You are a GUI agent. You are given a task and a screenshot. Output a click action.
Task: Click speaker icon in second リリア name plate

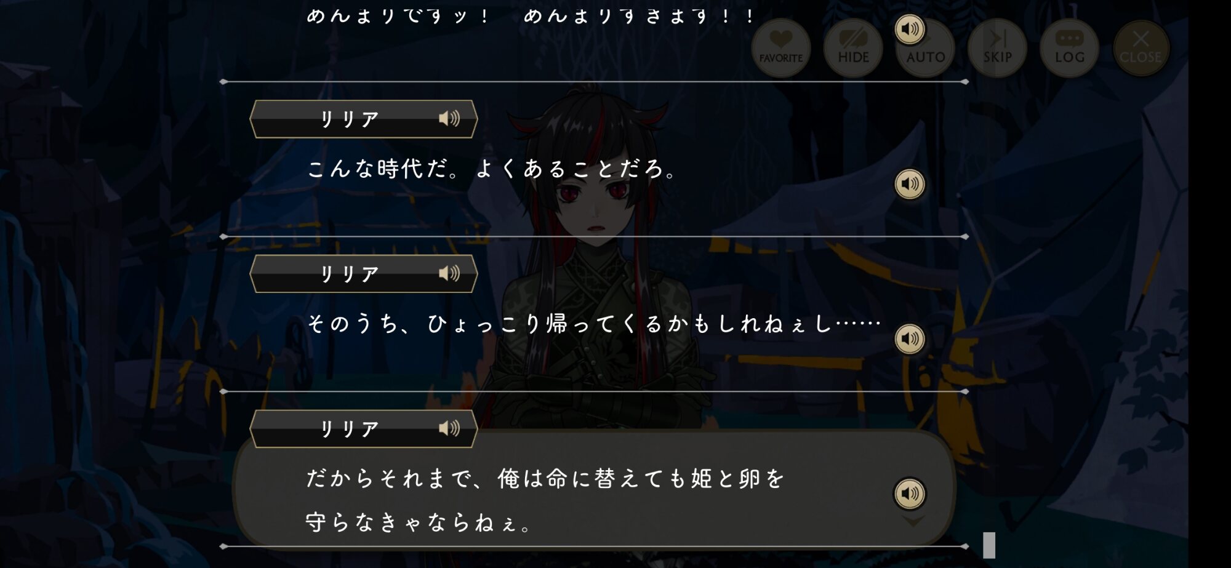[x=449, y=273]
